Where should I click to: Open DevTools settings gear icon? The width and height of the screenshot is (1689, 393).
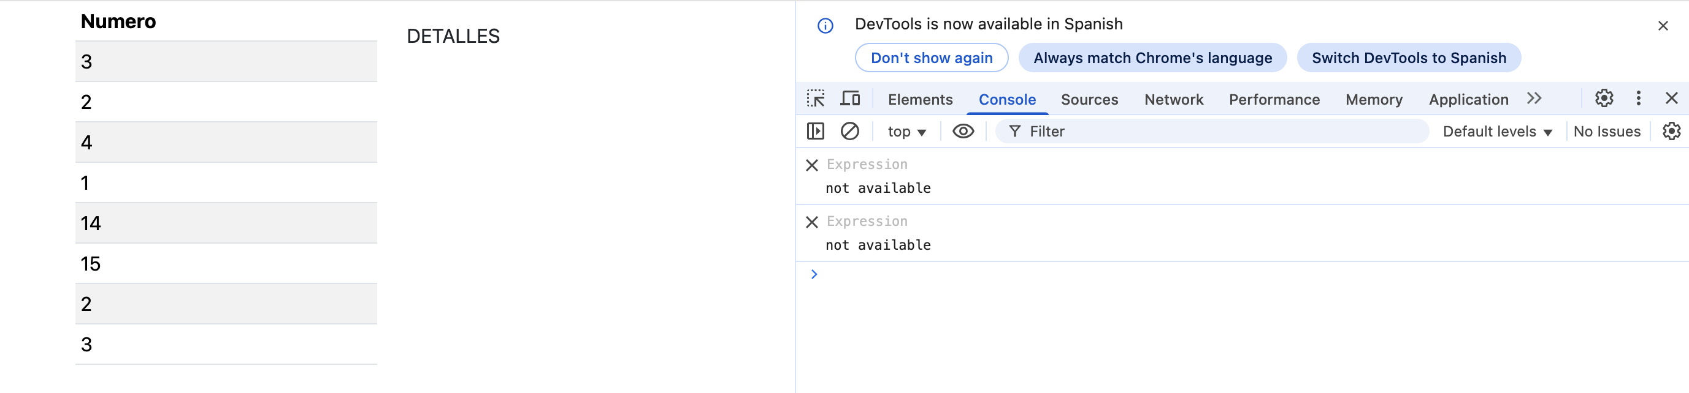coord(1604,99)
